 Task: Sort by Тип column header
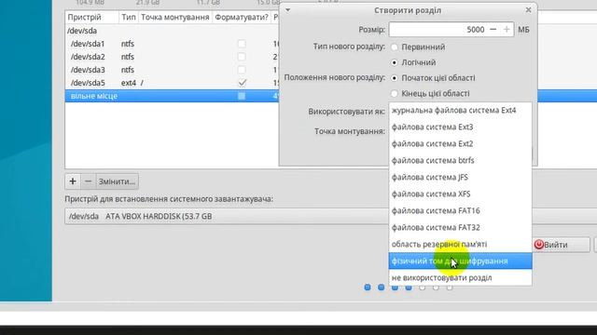click(x=129, y=17)
